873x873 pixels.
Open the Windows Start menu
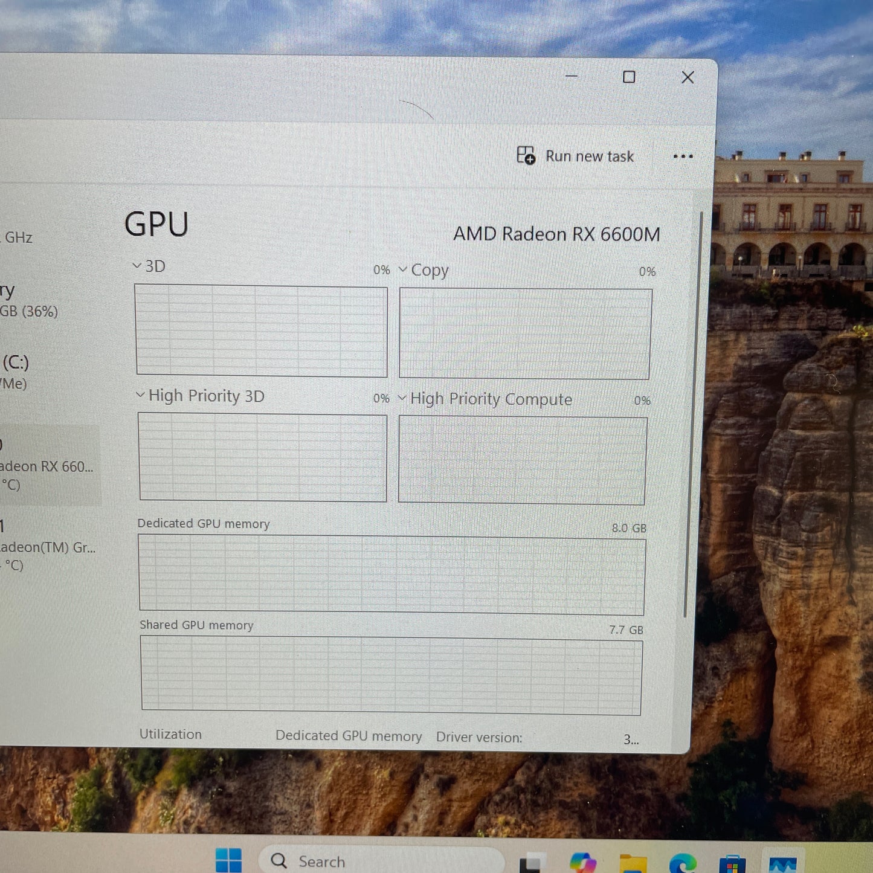click(228, 860)
